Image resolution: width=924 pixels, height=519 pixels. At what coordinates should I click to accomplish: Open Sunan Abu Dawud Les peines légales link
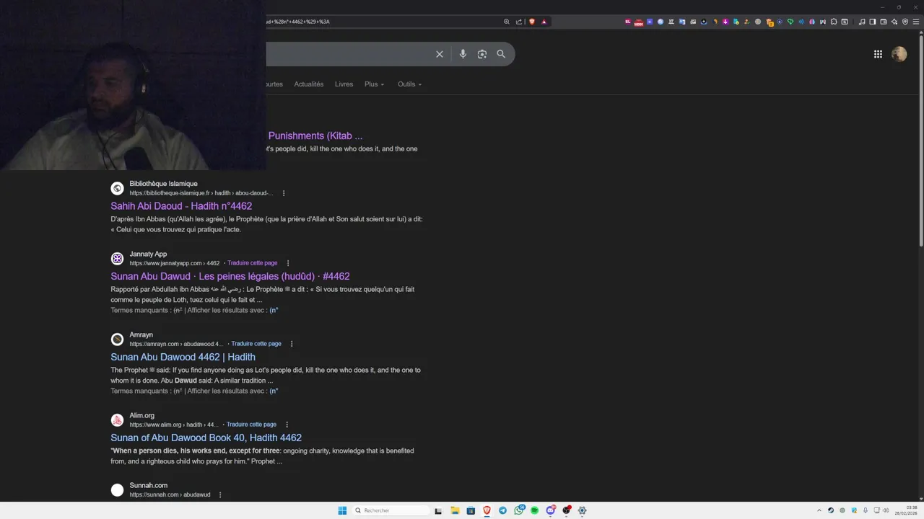pos(230,276)
